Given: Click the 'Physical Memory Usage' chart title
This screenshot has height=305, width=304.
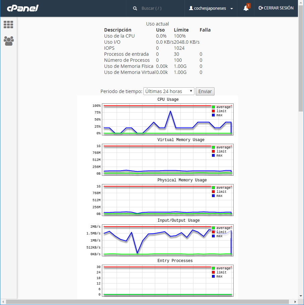Looking at the screenshot, I should pos(182,180).
